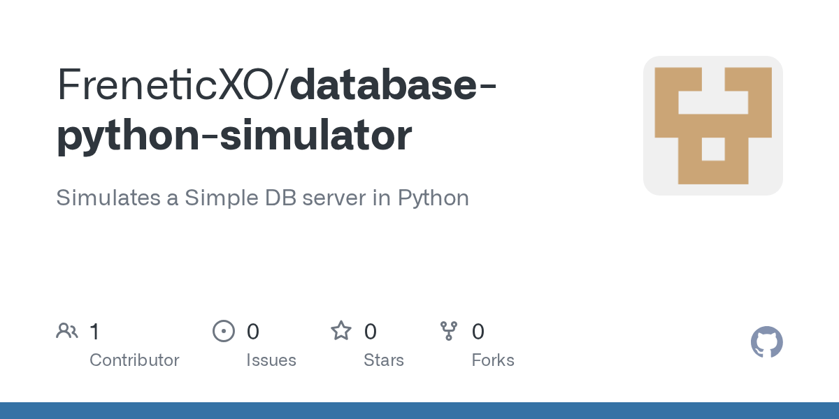Click the stars star icon
Image resolution: width=839 pixels, height=419 pixels.
click(x=341, y=330)
